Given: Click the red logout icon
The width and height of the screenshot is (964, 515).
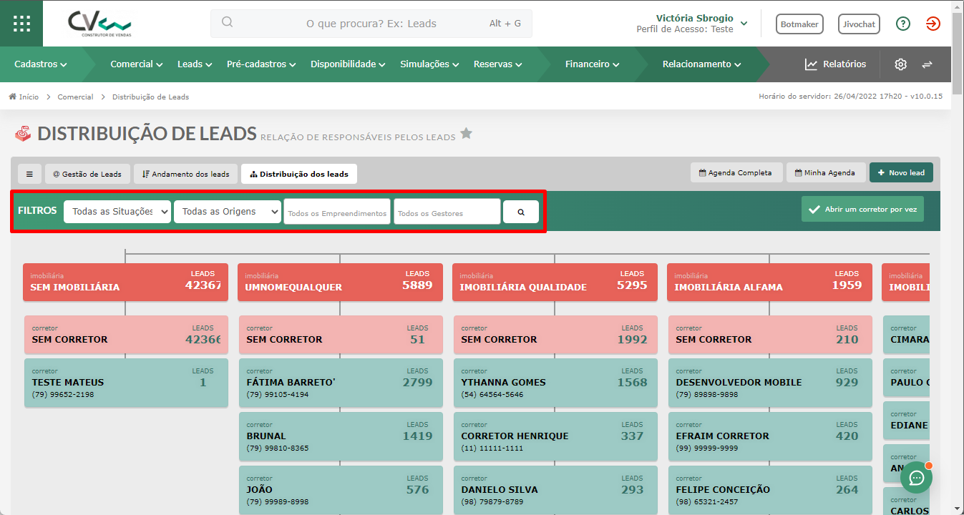Looking at the screenshot, I should coord(933,24).
